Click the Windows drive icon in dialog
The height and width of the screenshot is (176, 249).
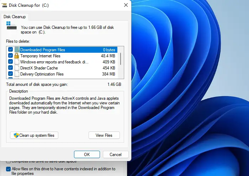tap(11, 26)
